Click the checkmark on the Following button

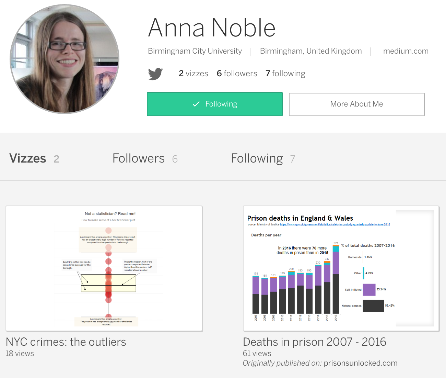[196, 104]
